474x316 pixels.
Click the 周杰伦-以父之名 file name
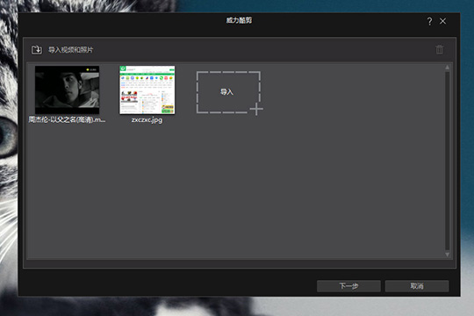tap(67, 119)
